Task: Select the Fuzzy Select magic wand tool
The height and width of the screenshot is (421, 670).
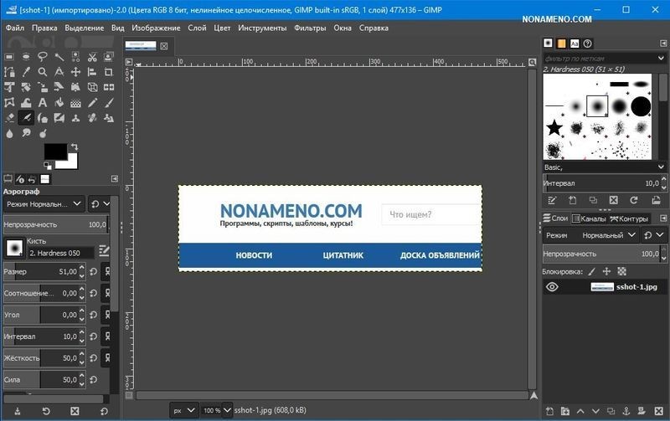Action: 59,56
